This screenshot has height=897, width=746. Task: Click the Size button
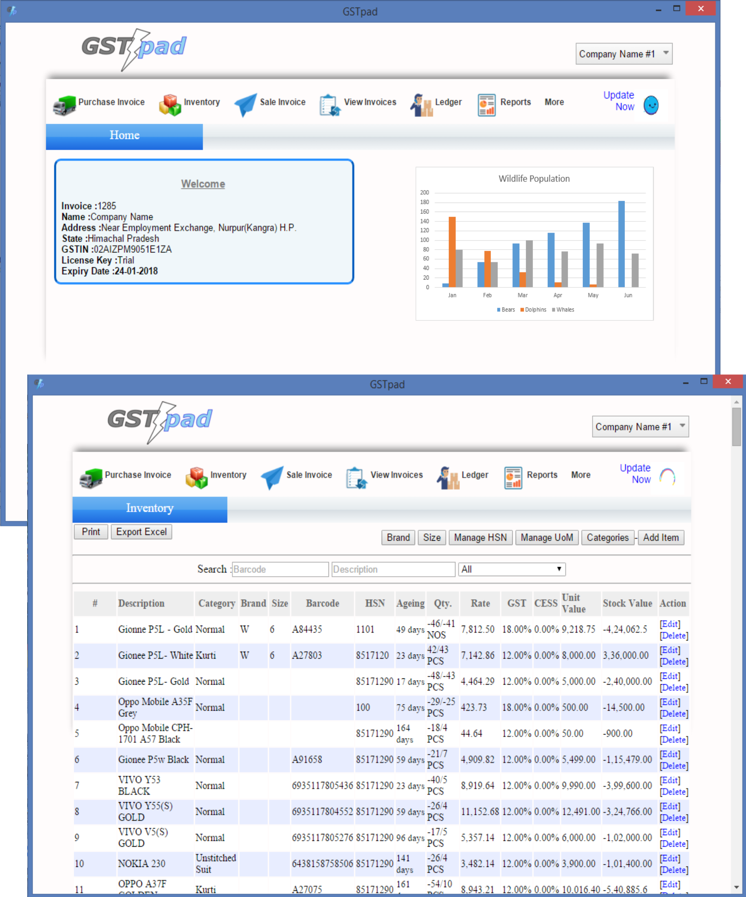pos(432,537)
